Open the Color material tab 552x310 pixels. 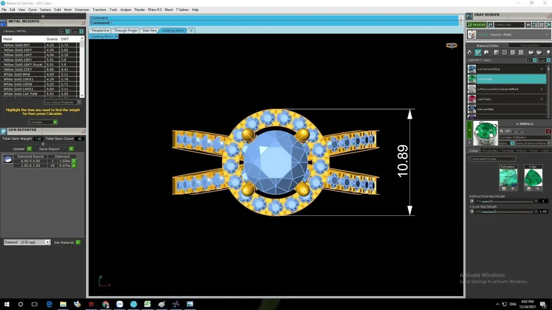tap(474, 151)
